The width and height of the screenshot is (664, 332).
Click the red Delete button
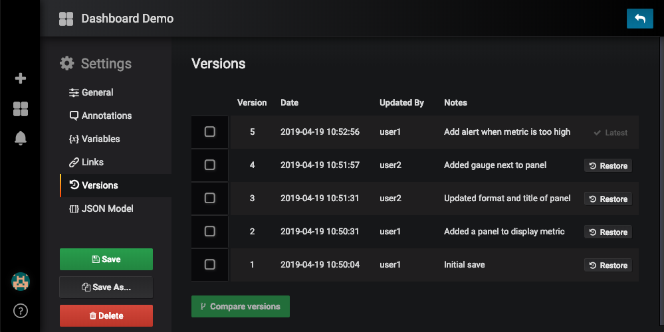pos(106,315)
